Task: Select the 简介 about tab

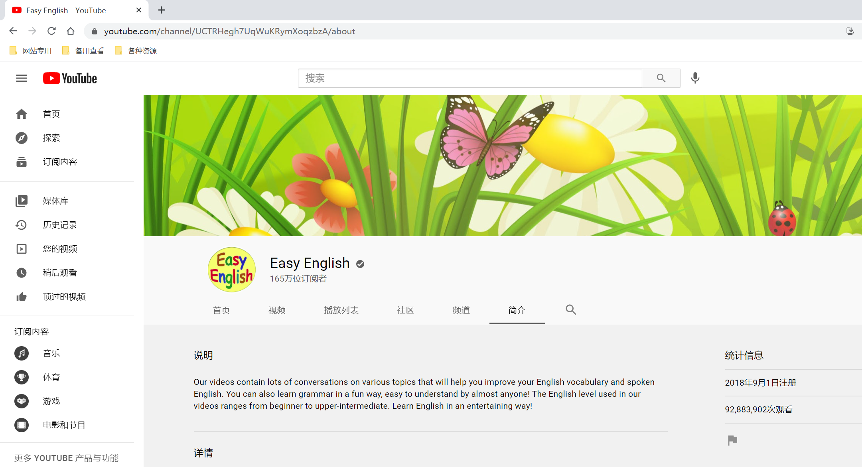Action: click(x=517, y=310)
